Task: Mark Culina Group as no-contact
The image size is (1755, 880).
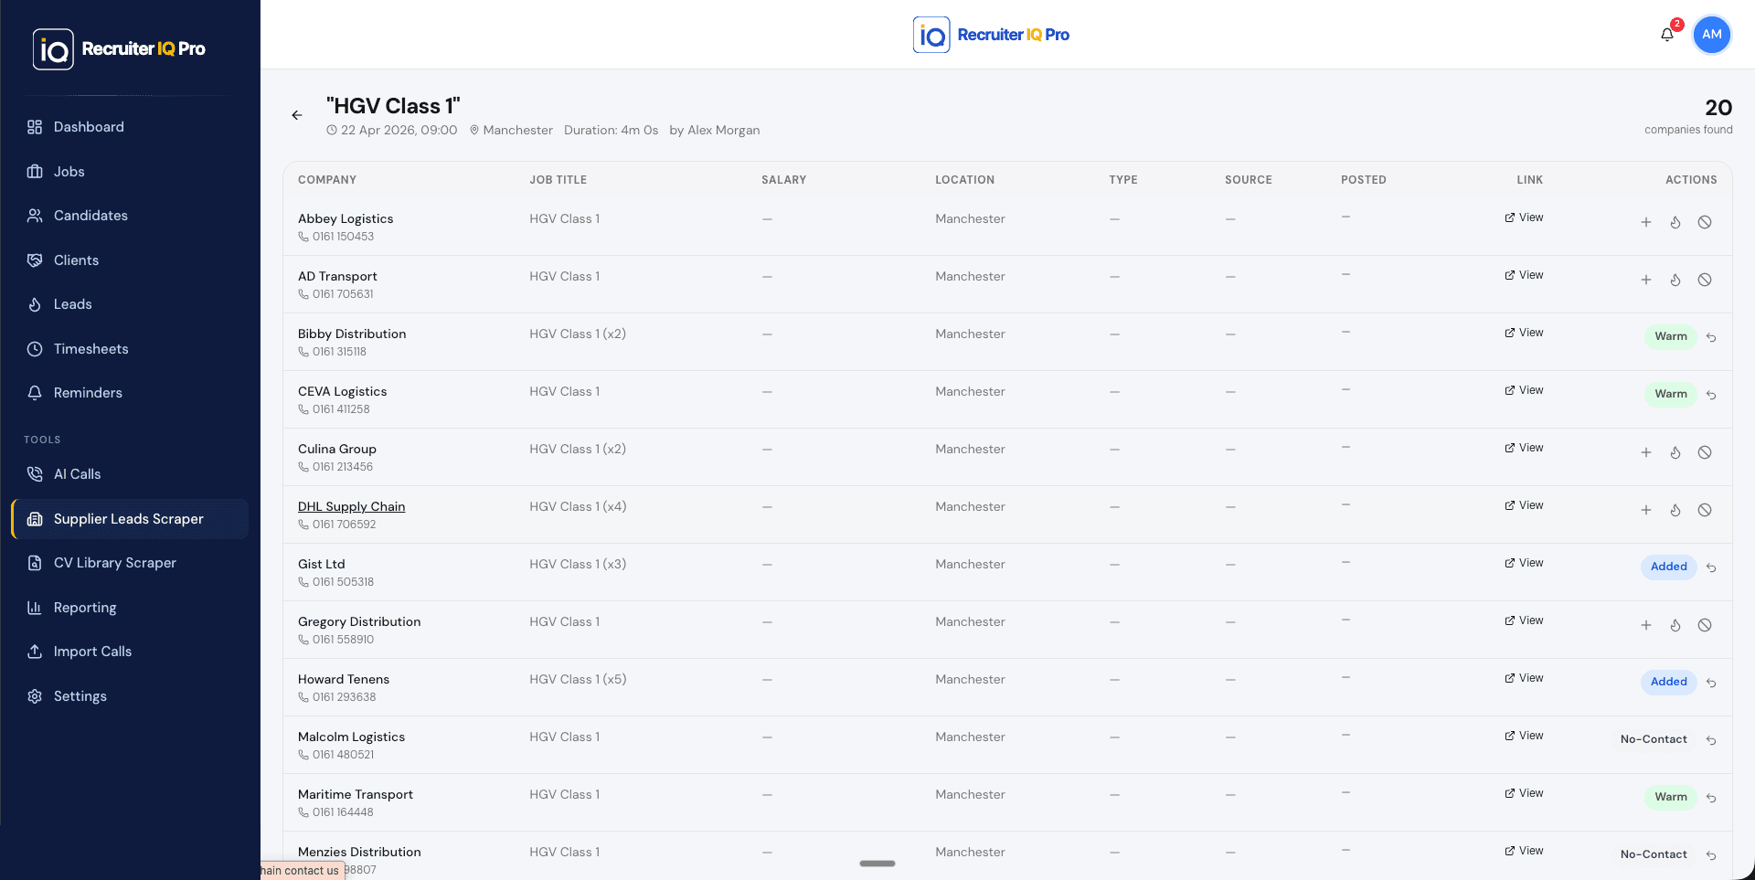Action: [1705, 452]
